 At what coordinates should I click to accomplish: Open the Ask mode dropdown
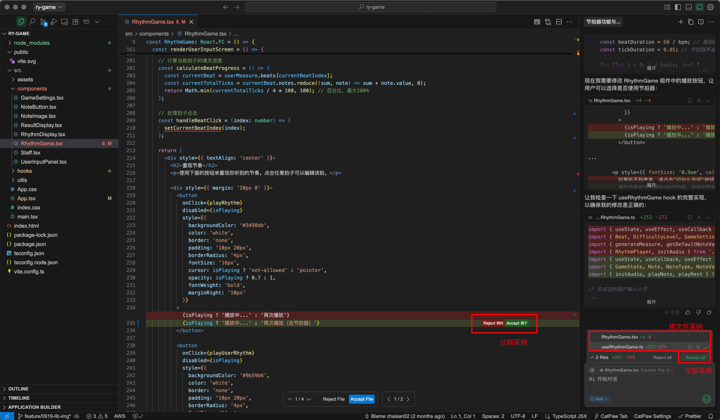coord(599,399)
